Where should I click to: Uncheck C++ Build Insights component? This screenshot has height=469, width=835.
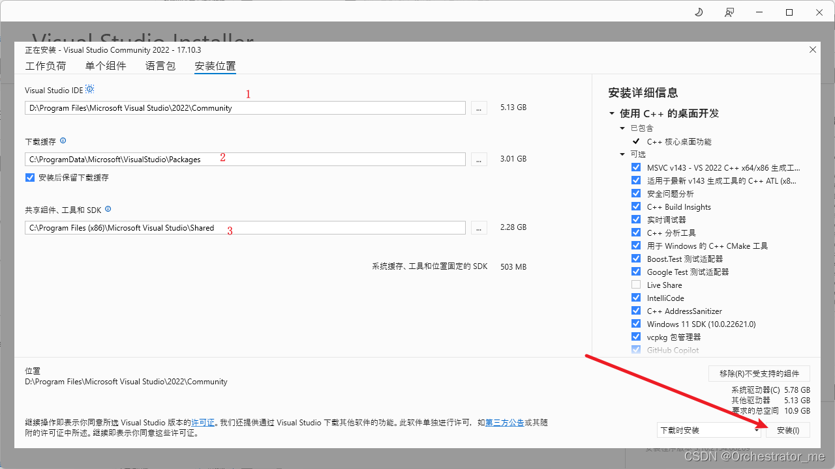click(x=636, y=206)
